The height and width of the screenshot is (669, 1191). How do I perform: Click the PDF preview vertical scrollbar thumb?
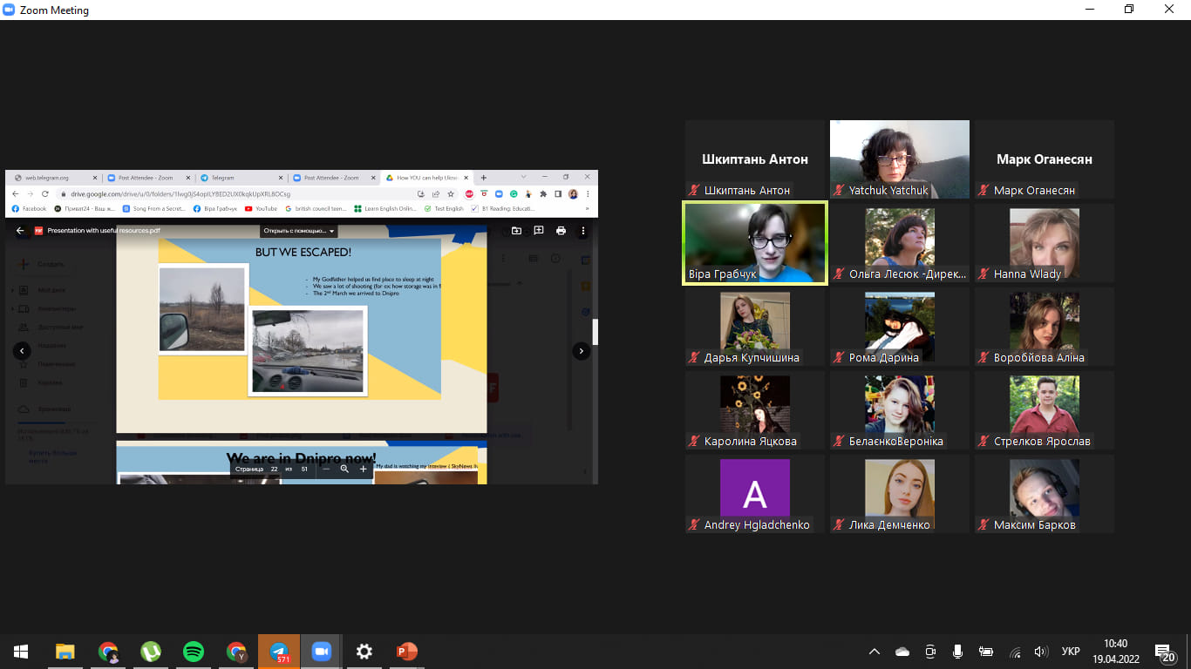click(x=595, y=332)
